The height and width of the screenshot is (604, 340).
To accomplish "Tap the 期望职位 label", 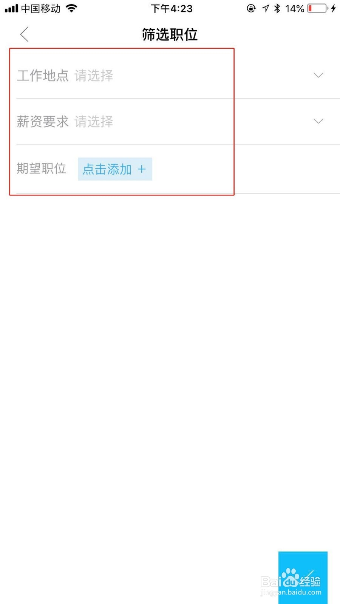I will [42, 168].
